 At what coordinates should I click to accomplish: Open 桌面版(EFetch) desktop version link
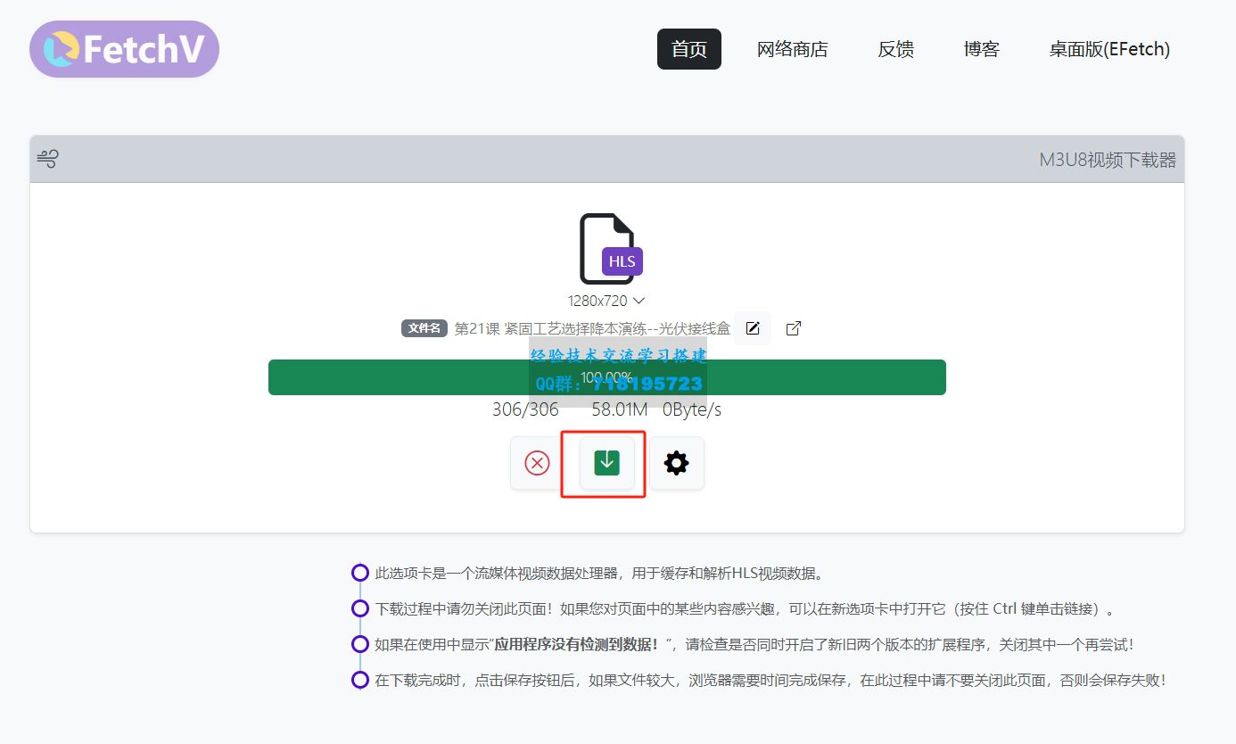point(1109,49)
